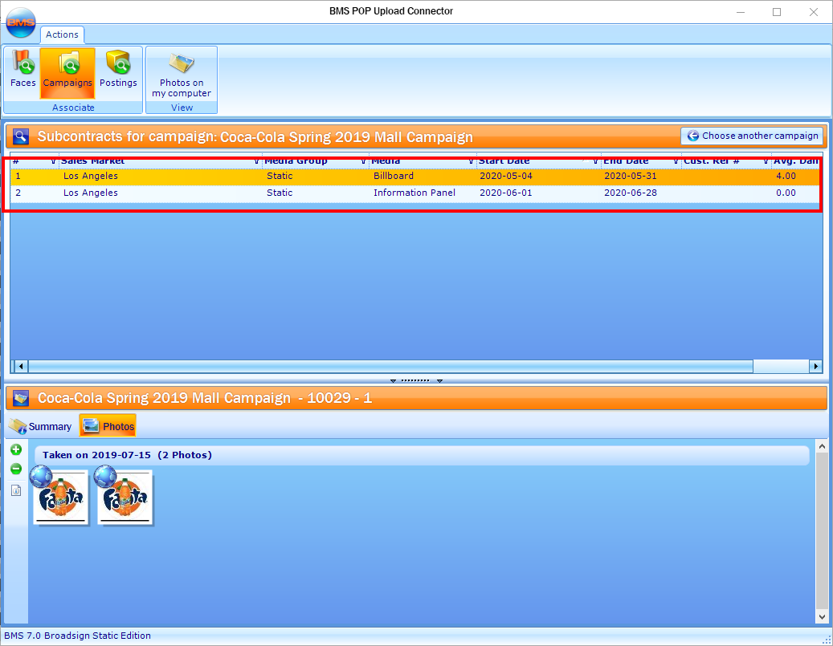Maximize the BMS POP Upload Connector window
The image size is (833, 646).
(777, 12)
